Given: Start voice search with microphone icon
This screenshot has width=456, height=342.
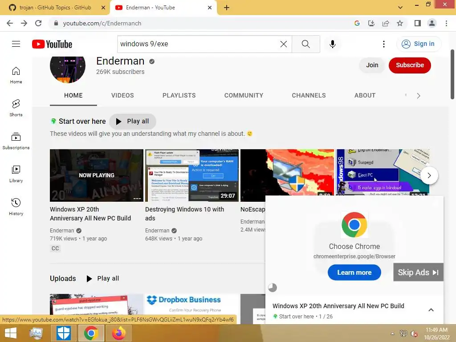Looking at the screenshot, I should click(x=332, y=44).
